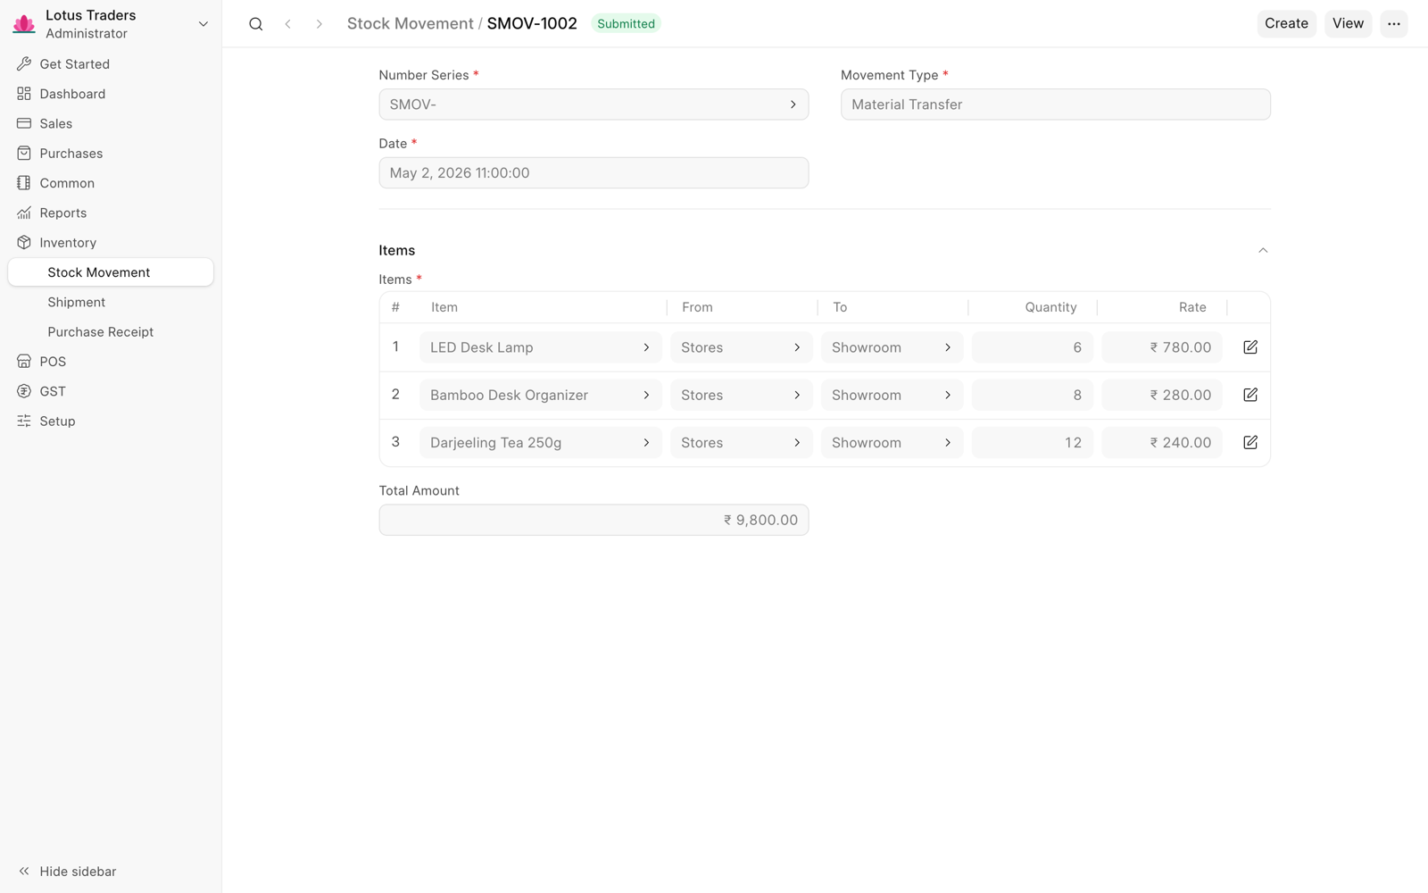
Task: Click Stock Movement breadcrumb link
Action: coord(410,24)
